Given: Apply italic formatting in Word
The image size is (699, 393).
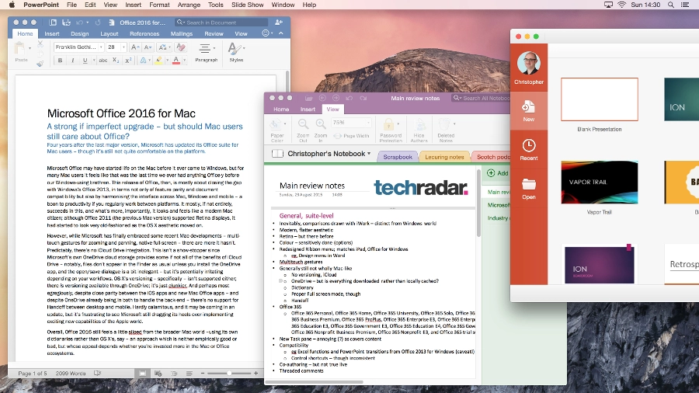Looking at the screenshot, I should (73, 60).
